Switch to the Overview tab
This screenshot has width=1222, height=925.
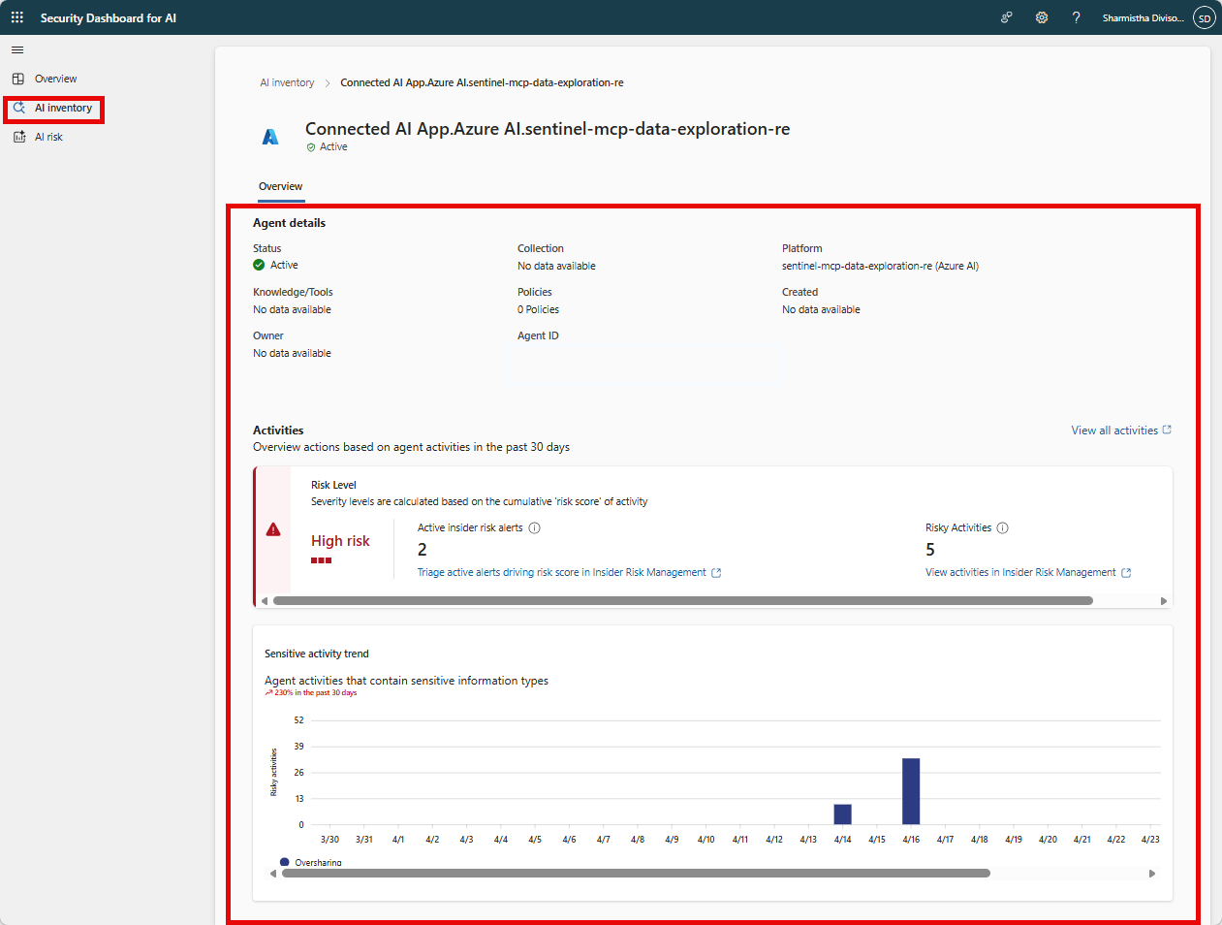pyautogui.click(x=281, y=186)
